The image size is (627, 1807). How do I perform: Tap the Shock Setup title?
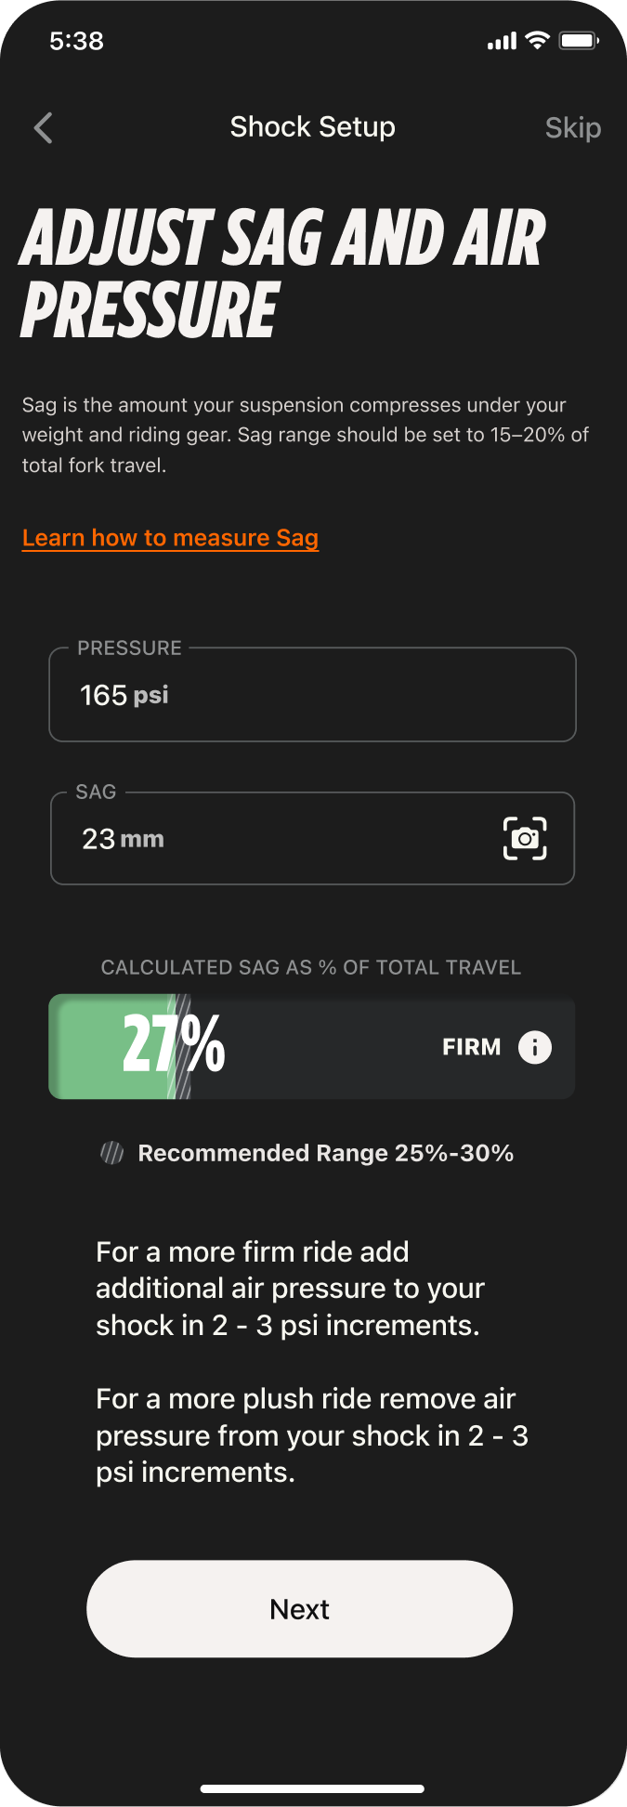pyautogui.click(x=313, y=126)
